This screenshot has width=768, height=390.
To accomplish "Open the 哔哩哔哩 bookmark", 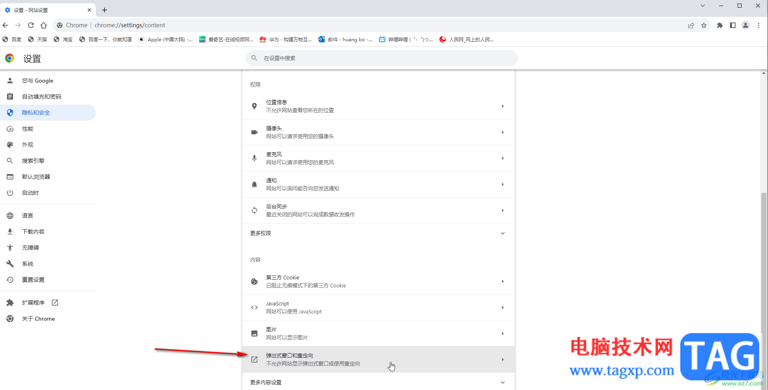I will [x=406, y=39].
